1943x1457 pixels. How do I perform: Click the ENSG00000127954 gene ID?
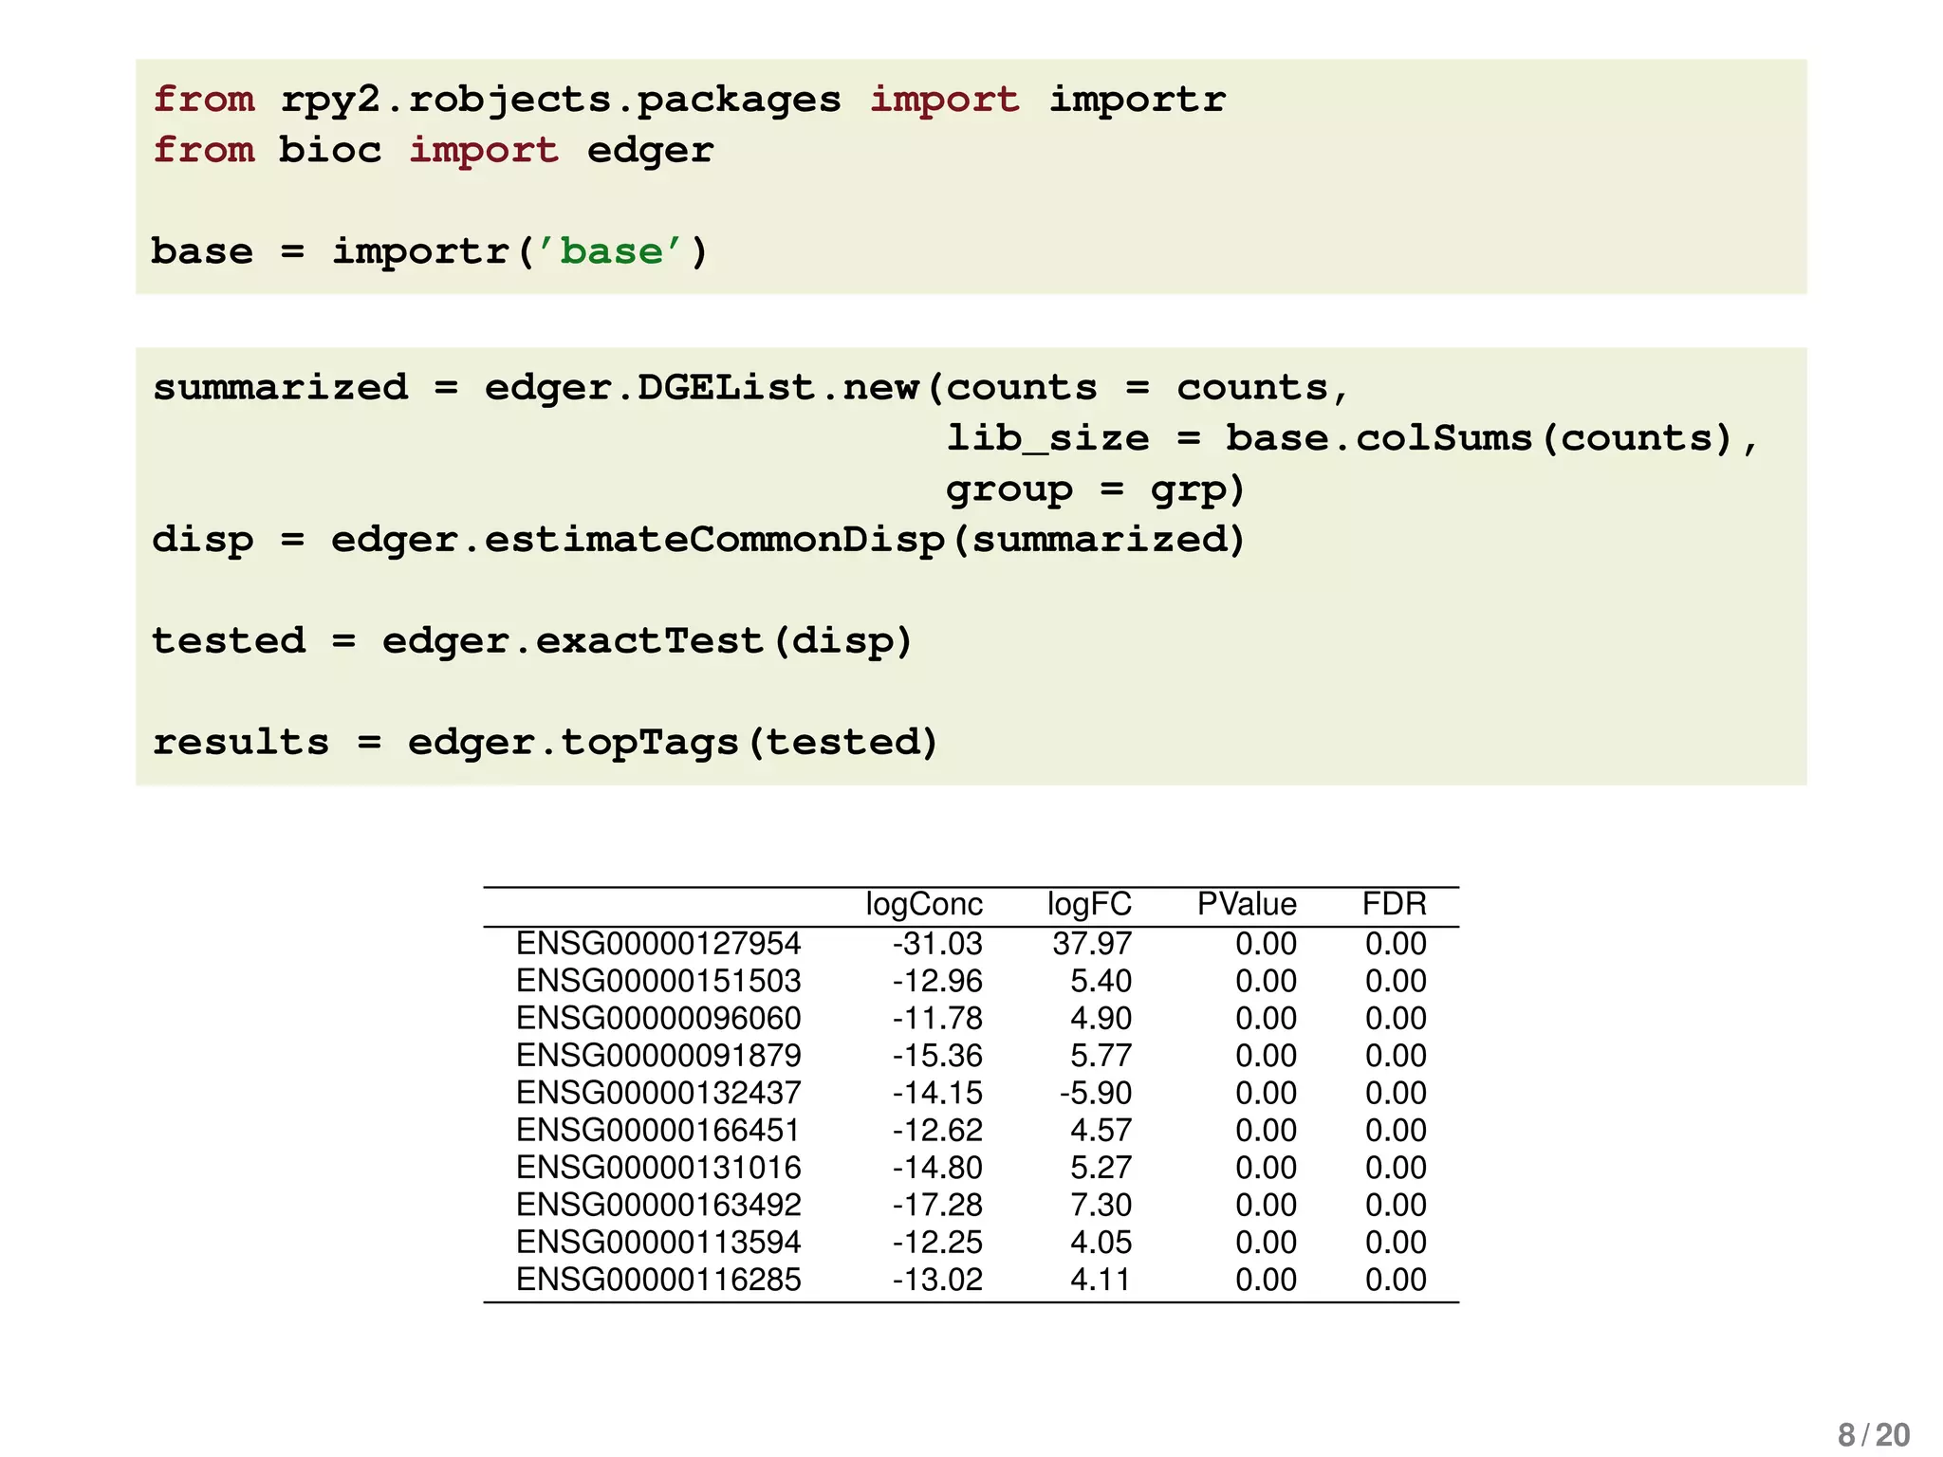click(658, 944)
